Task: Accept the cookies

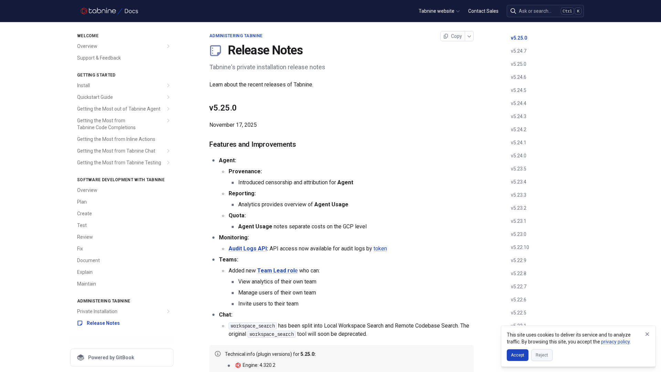Action: (517, 355)
